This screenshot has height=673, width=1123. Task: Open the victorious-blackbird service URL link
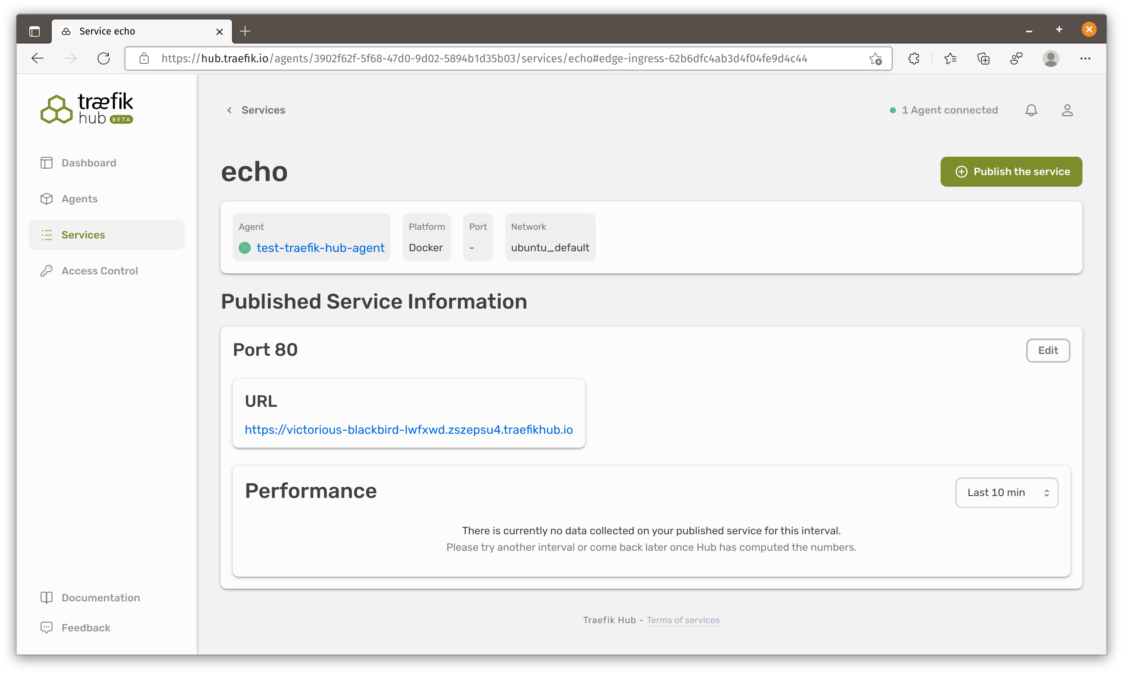[x=408, y=429]
